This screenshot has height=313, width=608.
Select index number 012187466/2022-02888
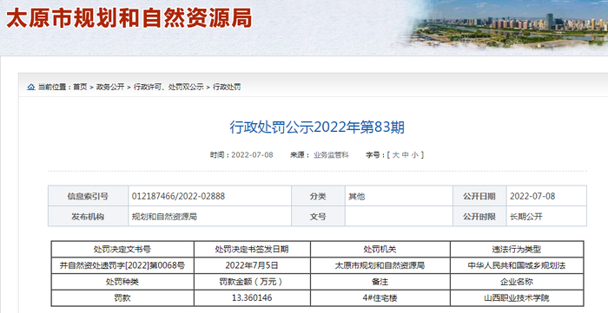tap(178, 196)
